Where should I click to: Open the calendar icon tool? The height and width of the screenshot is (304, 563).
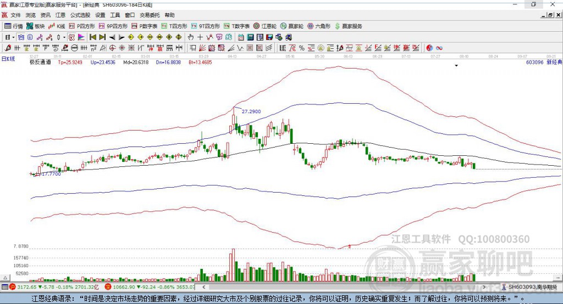tap(241, 37)
